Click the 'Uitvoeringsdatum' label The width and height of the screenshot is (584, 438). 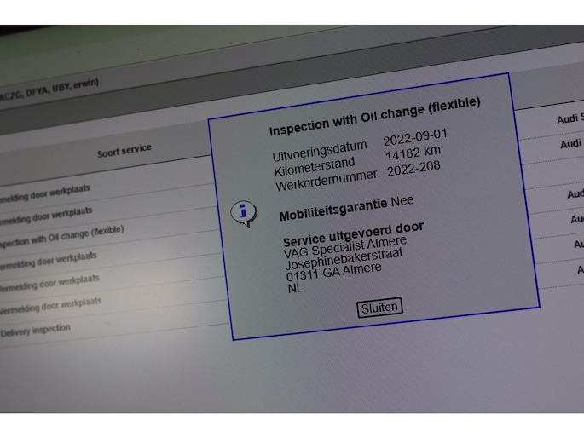(x=320, y=150)
